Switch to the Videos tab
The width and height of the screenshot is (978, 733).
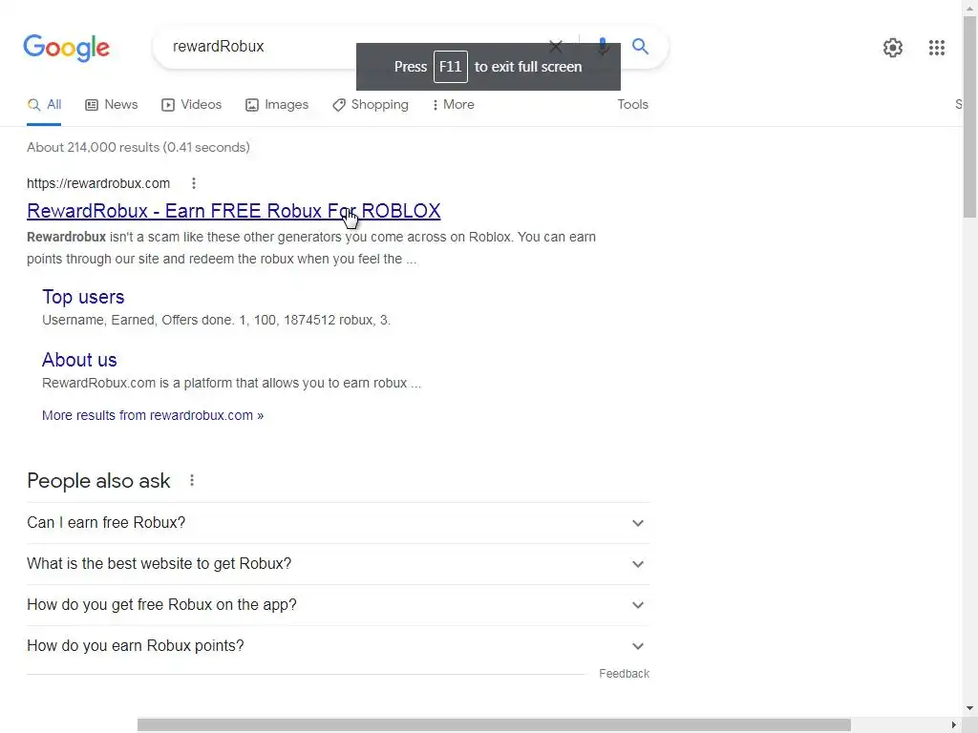coord(191,105)
